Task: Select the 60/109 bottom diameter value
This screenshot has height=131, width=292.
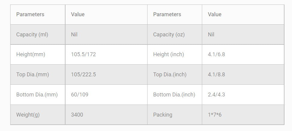Action: coord(80,95)
